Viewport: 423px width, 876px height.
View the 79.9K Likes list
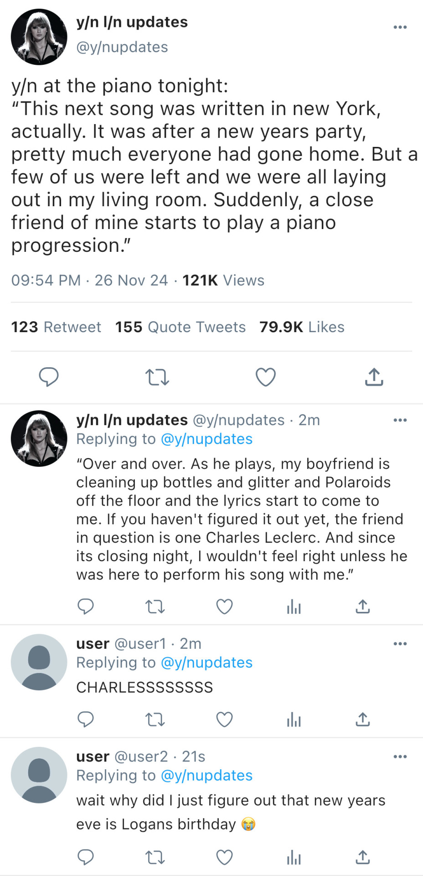point(302,327)
